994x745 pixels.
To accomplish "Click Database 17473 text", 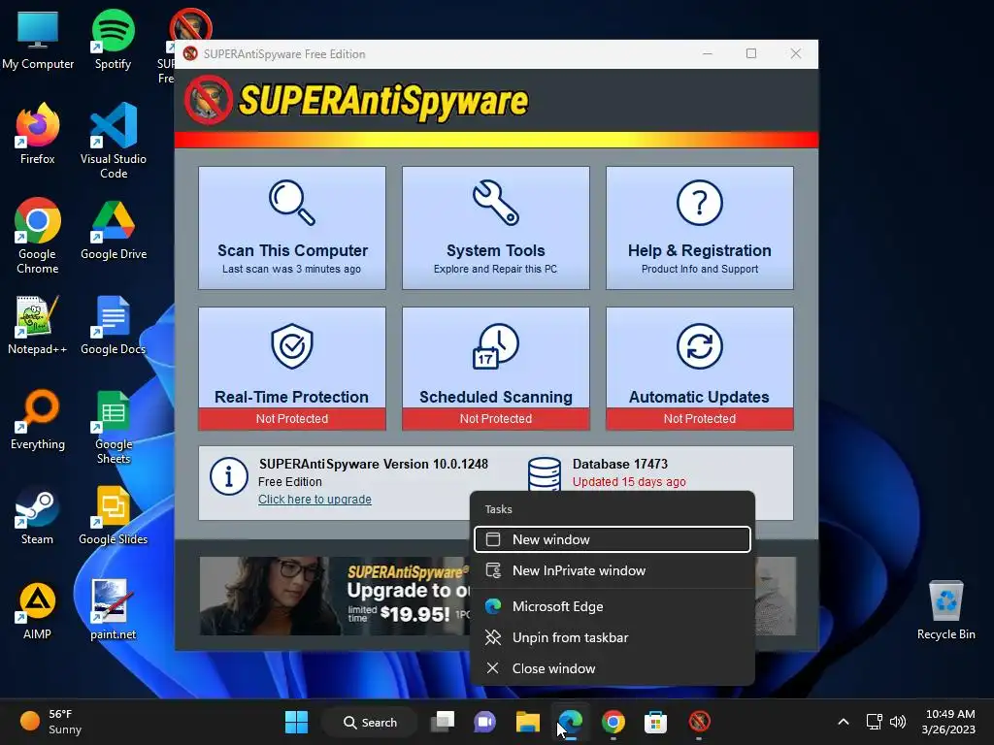I will (x=619, y=464).
